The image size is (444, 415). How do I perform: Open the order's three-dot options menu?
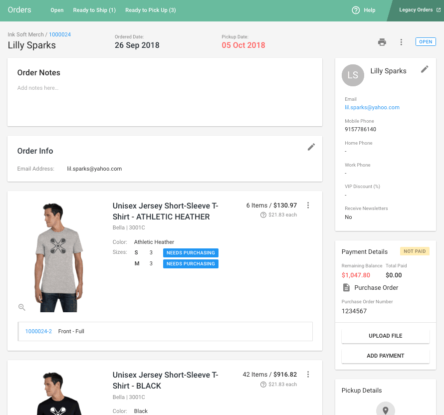pos(401,42)
